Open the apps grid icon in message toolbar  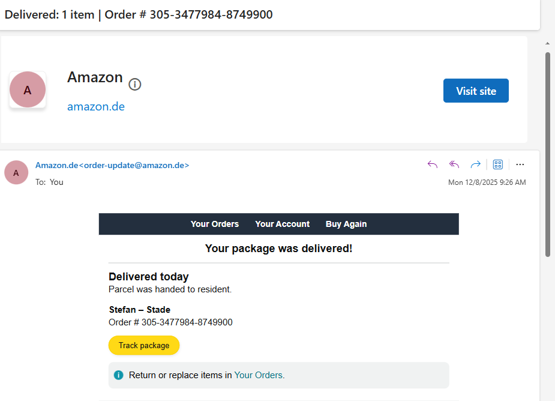[x=497, y=164]
